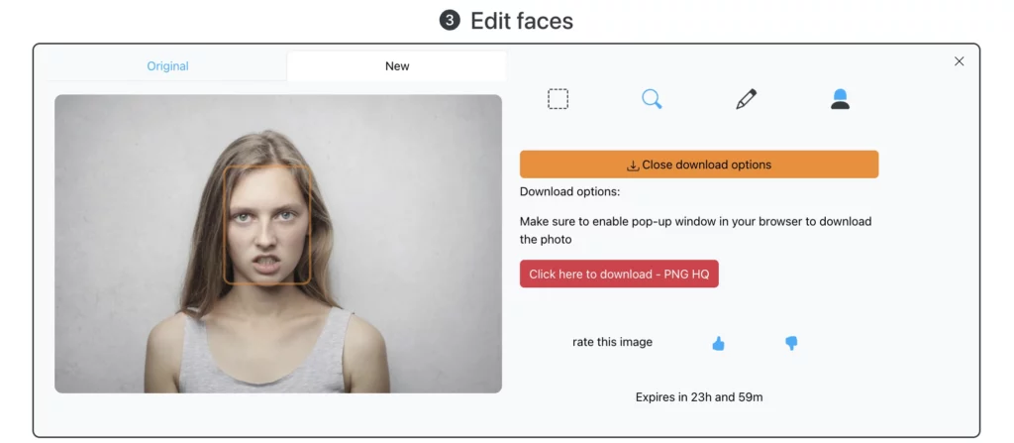Click the 'Expires in 23h and 59m' text

699,397
